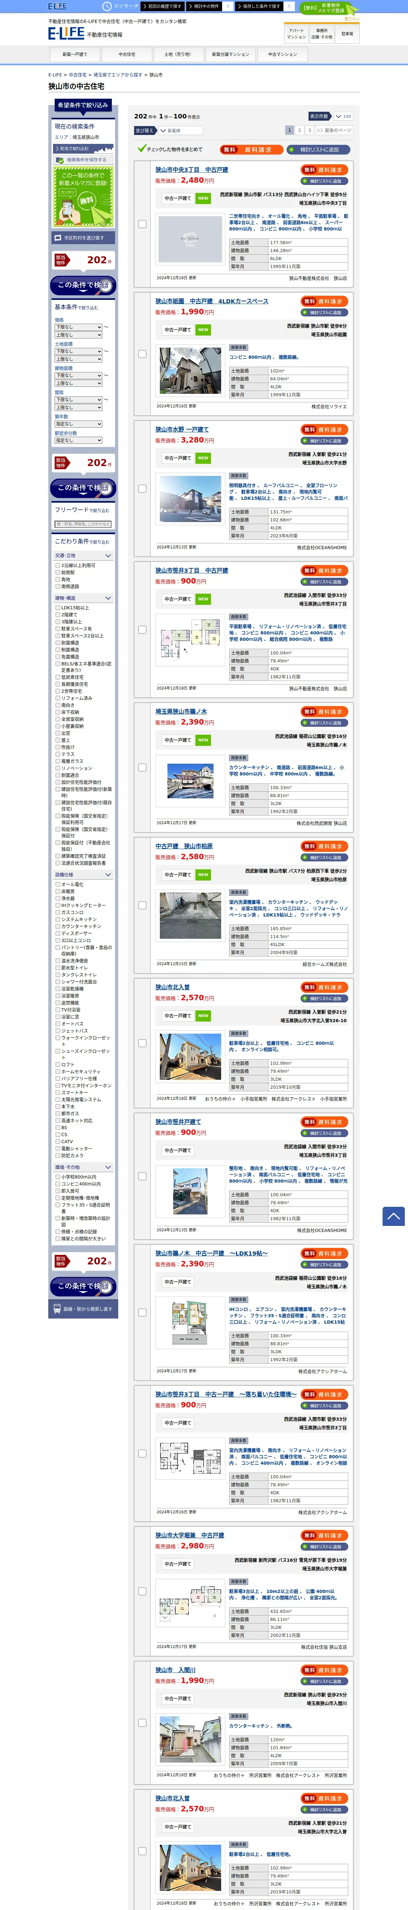Click the フリーワード search input
408x1910 pixels.
click(x=83, y=524)
